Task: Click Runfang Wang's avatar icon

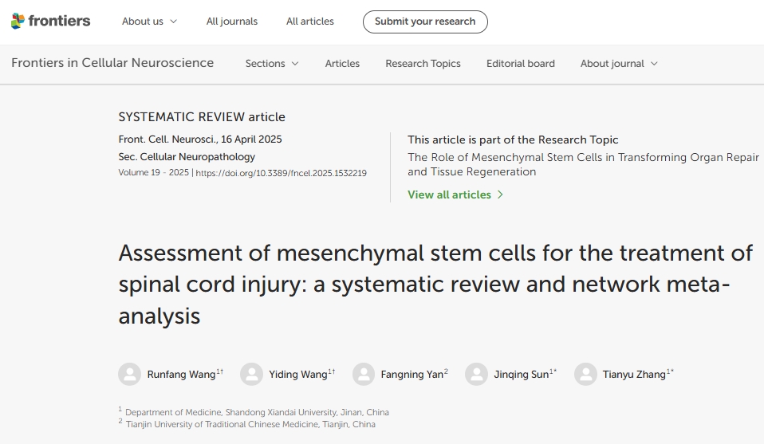Action: pyautogui.click(x=129, y=374)
